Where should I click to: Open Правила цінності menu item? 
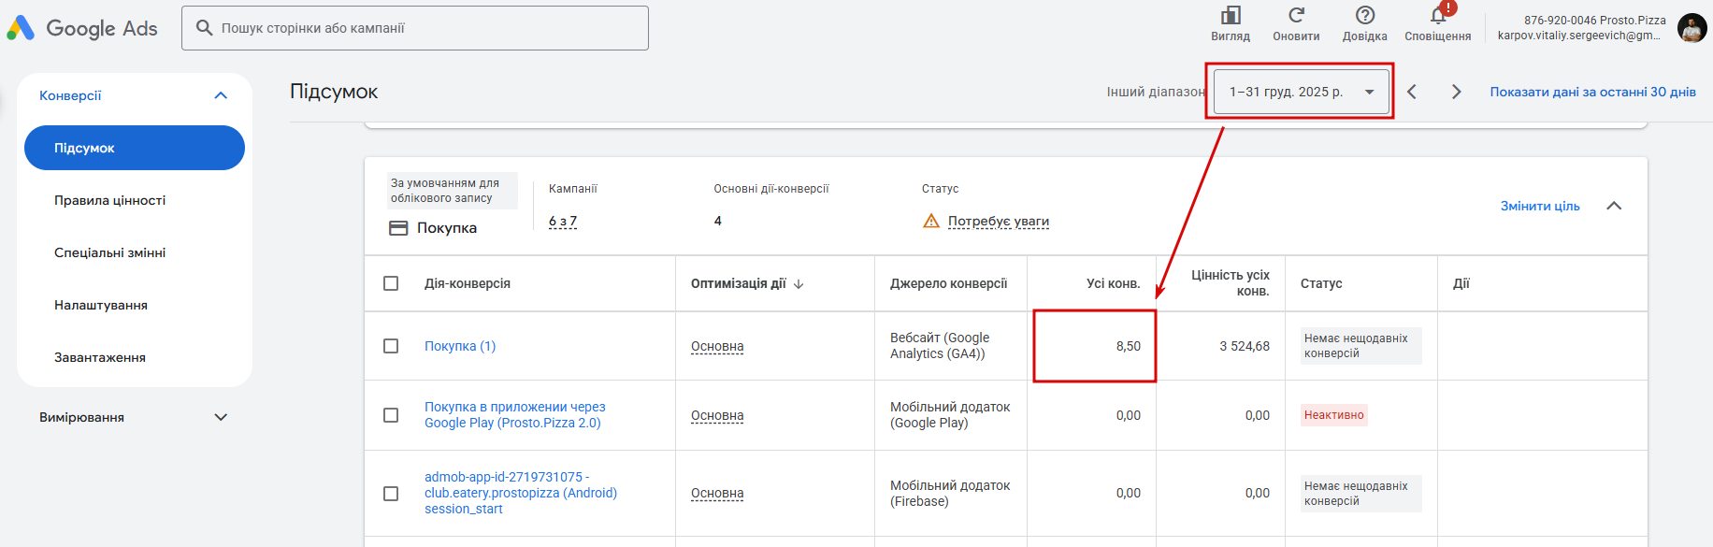(110, 200)
